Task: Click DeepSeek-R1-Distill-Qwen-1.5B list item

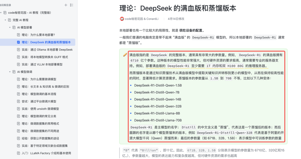Action: coord(158,85)
